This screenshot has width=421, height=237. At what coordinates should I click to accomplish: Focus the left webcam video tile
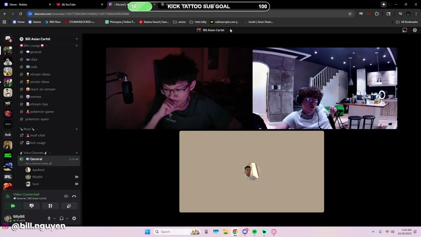tap(178, 88)
